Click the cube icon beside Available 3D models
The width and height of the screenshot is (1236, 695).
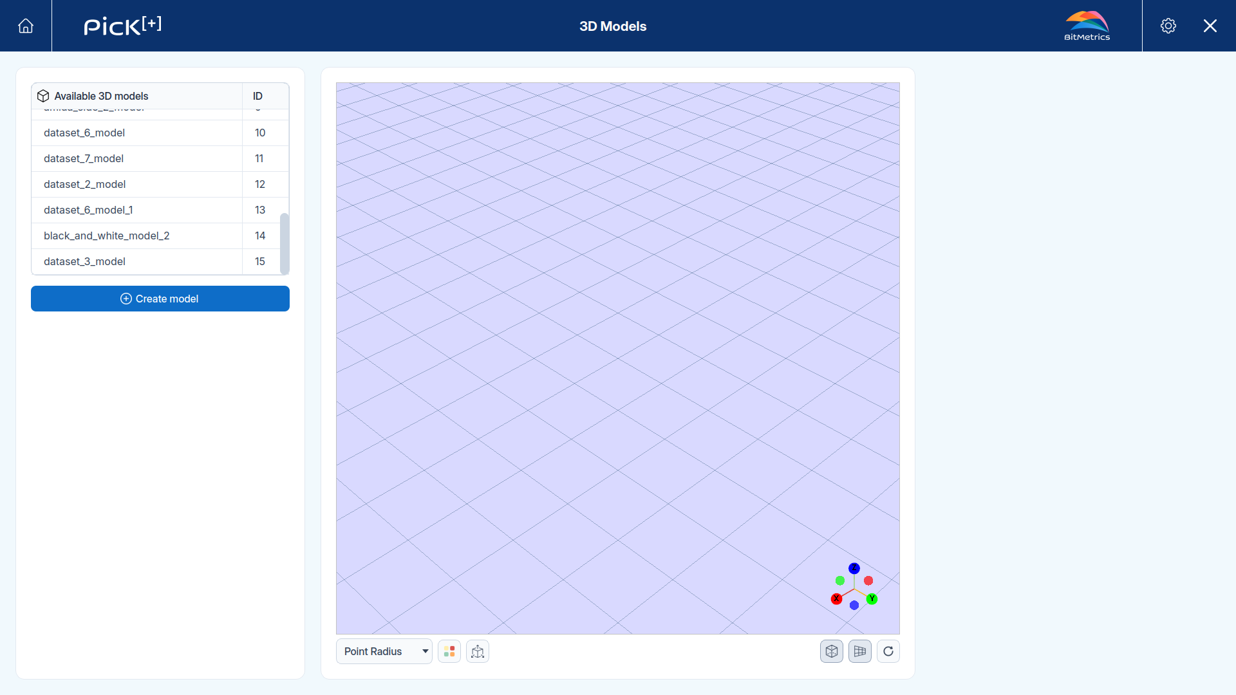coord(43,96)
